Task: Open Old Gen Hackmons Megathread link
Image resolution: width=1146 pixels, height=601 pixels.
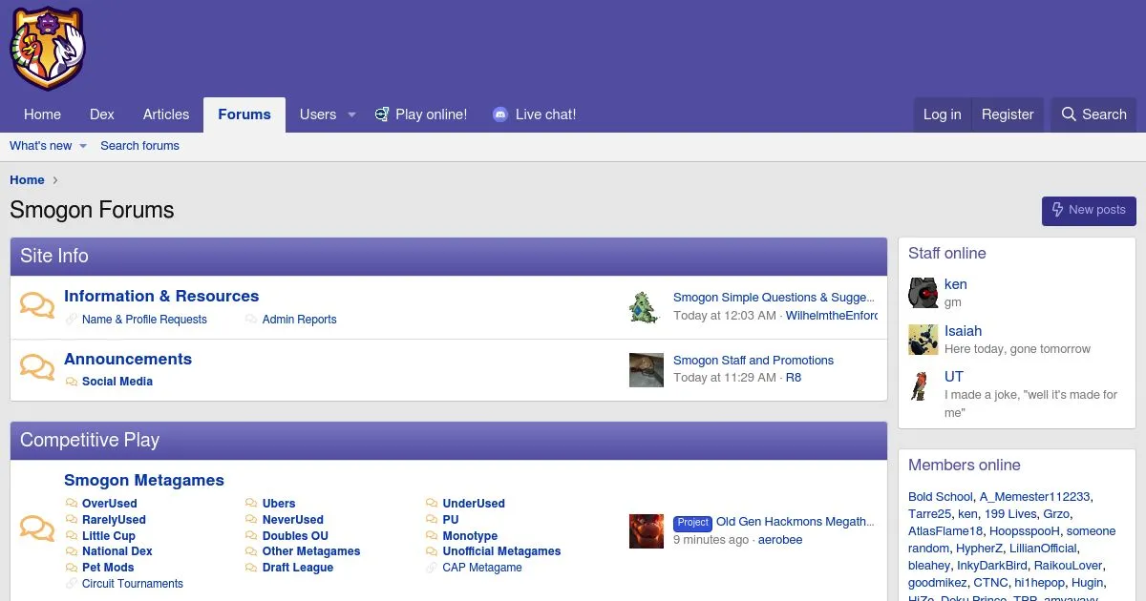Action: (796, 522)
